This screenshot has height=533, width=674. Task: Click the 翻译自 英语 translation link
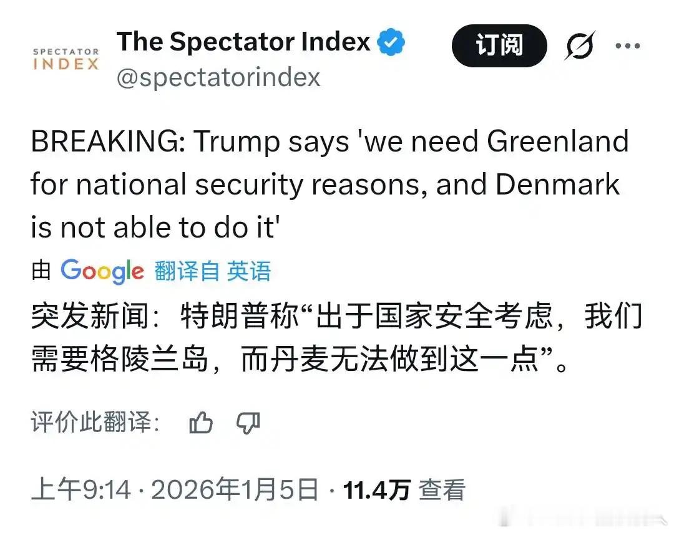click(x=213, y=271)
